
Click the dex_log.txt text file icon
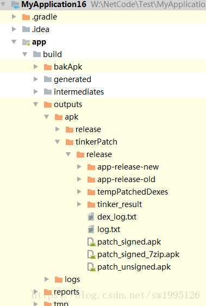coord(91,217)
